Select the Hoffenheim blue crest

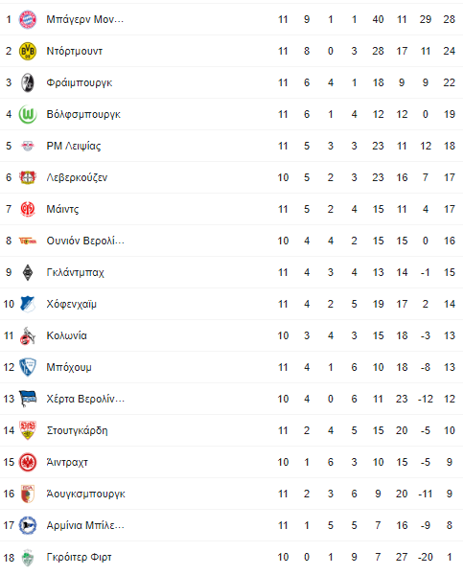28,304
